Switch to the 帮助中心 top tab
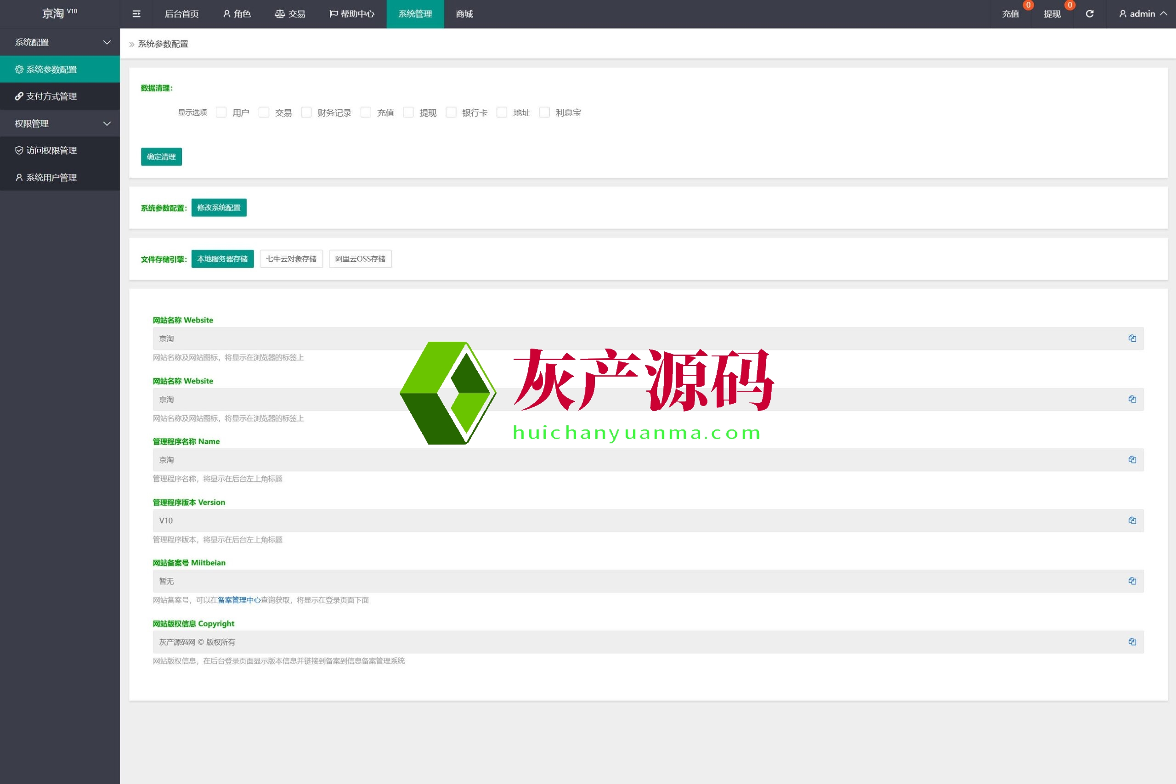 [x=351, y=14]
